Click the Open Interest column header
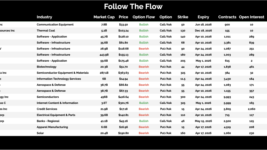 tap(251, 17)
